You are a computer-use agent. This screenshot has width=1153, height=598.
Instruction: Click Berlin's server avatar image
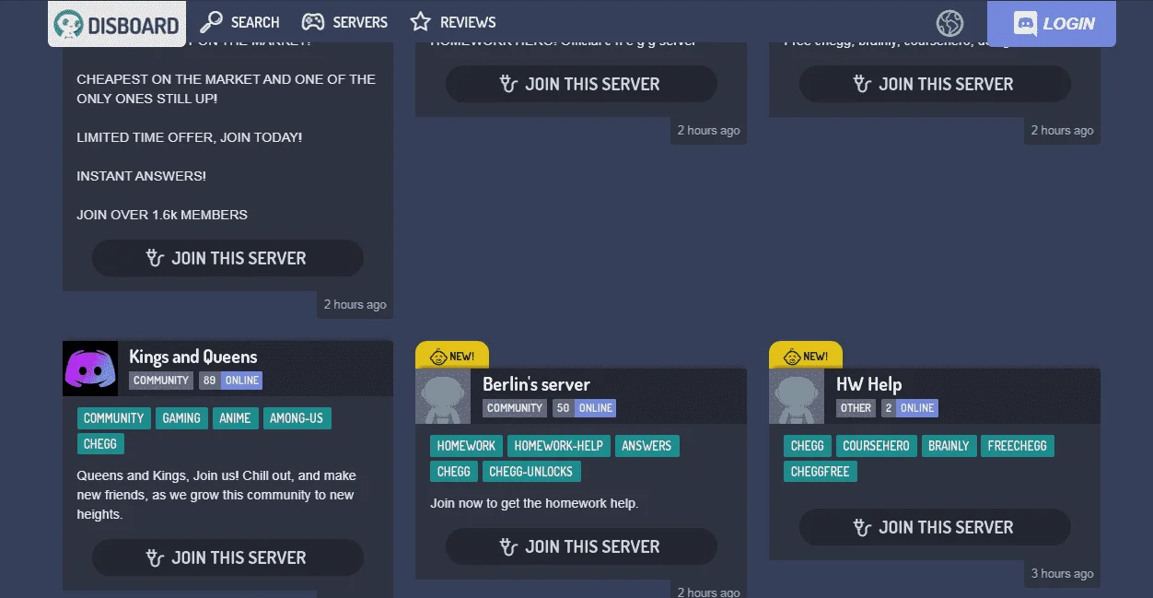click(443, 396)
